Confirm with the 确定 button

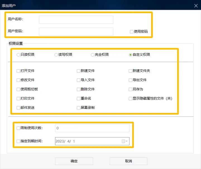[x=74, y=161]
